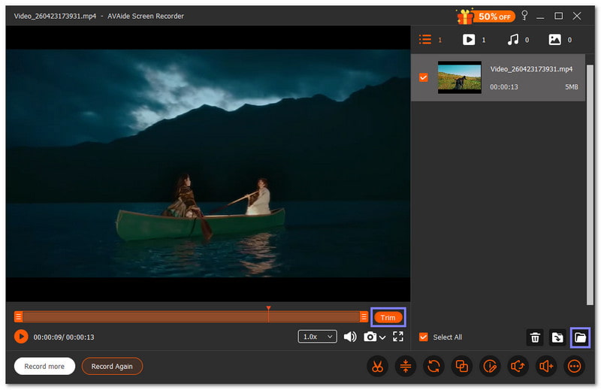Open the file converter tool
The height and width of the screenshot is (390, 601).
point(433,366)
